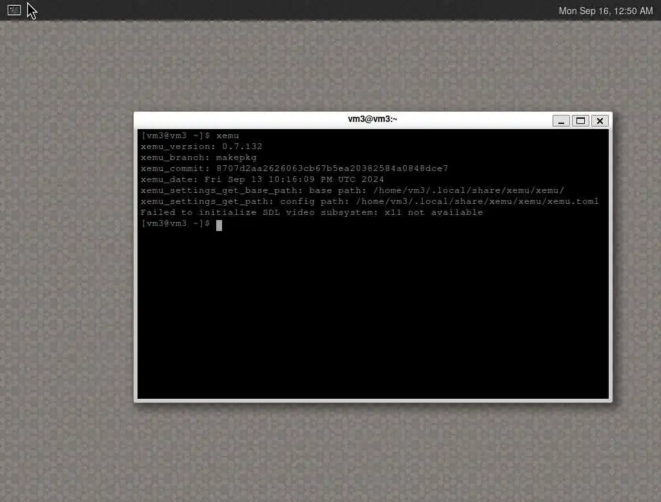
Task: Click the xemu_settings_get_base_path line
Action: [352, 190]
